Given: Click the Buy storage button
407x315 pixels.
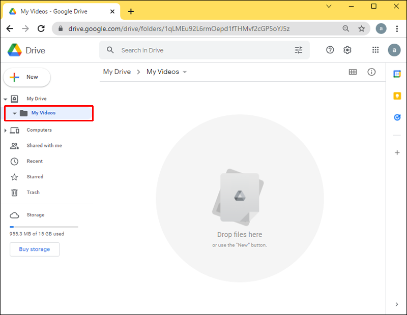Looking at the screenshot, I should click(35, 249).
